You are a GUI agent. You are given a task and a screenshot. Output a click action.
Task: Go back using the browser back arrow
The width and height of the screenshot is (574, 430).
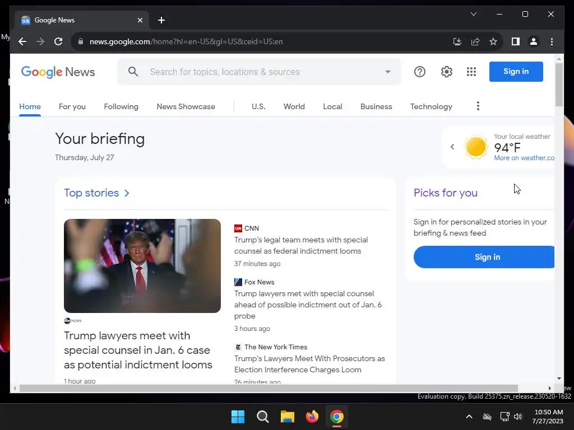tap(22, 41)
